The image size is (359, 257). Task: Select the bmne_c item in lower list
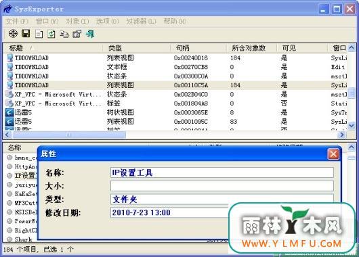point(22,158)
